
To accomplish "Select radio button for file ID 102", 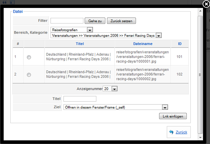I will click(29, 75).
